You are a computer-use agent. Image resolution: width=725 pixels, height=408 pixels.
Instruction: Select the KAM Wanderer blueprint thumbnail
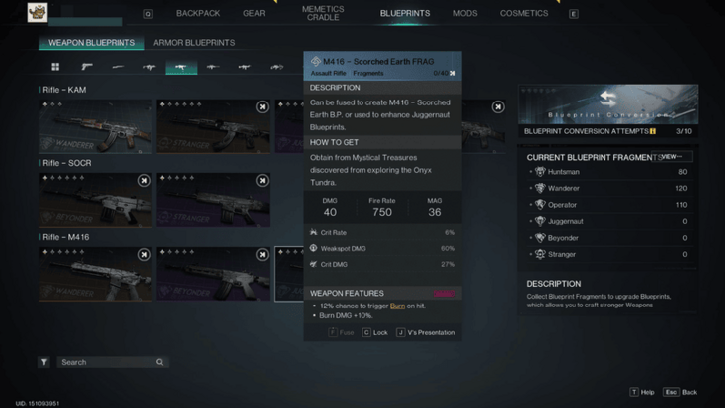point(96,126)
